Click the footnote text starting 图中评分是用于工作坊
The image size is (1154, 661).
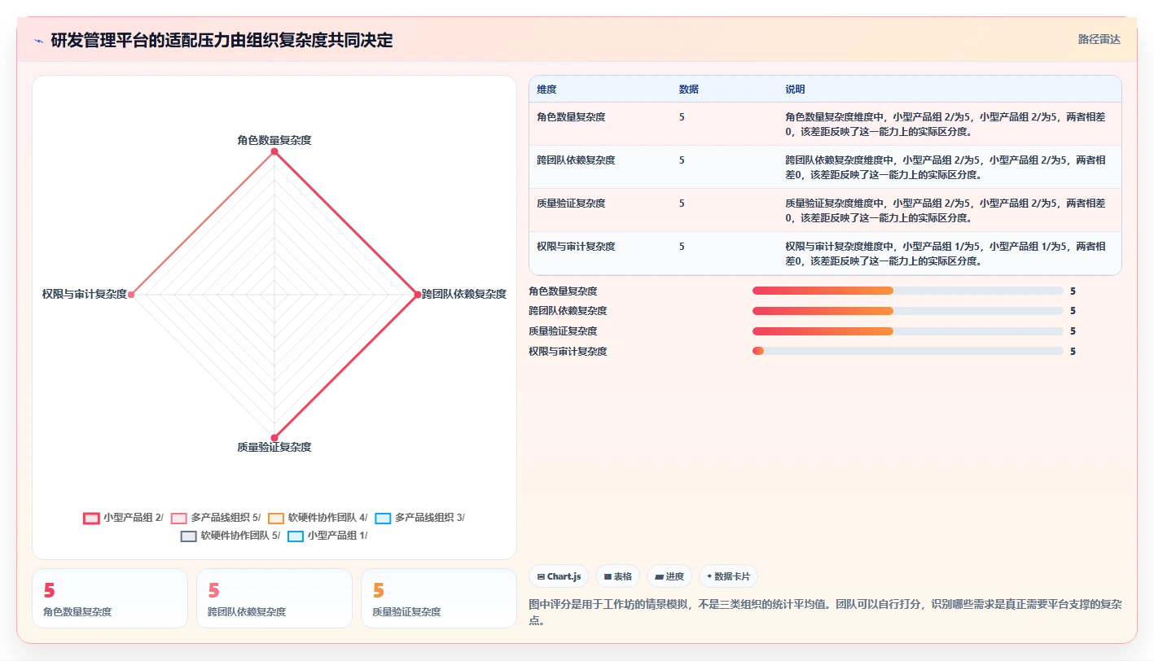(x=825, y=612)
